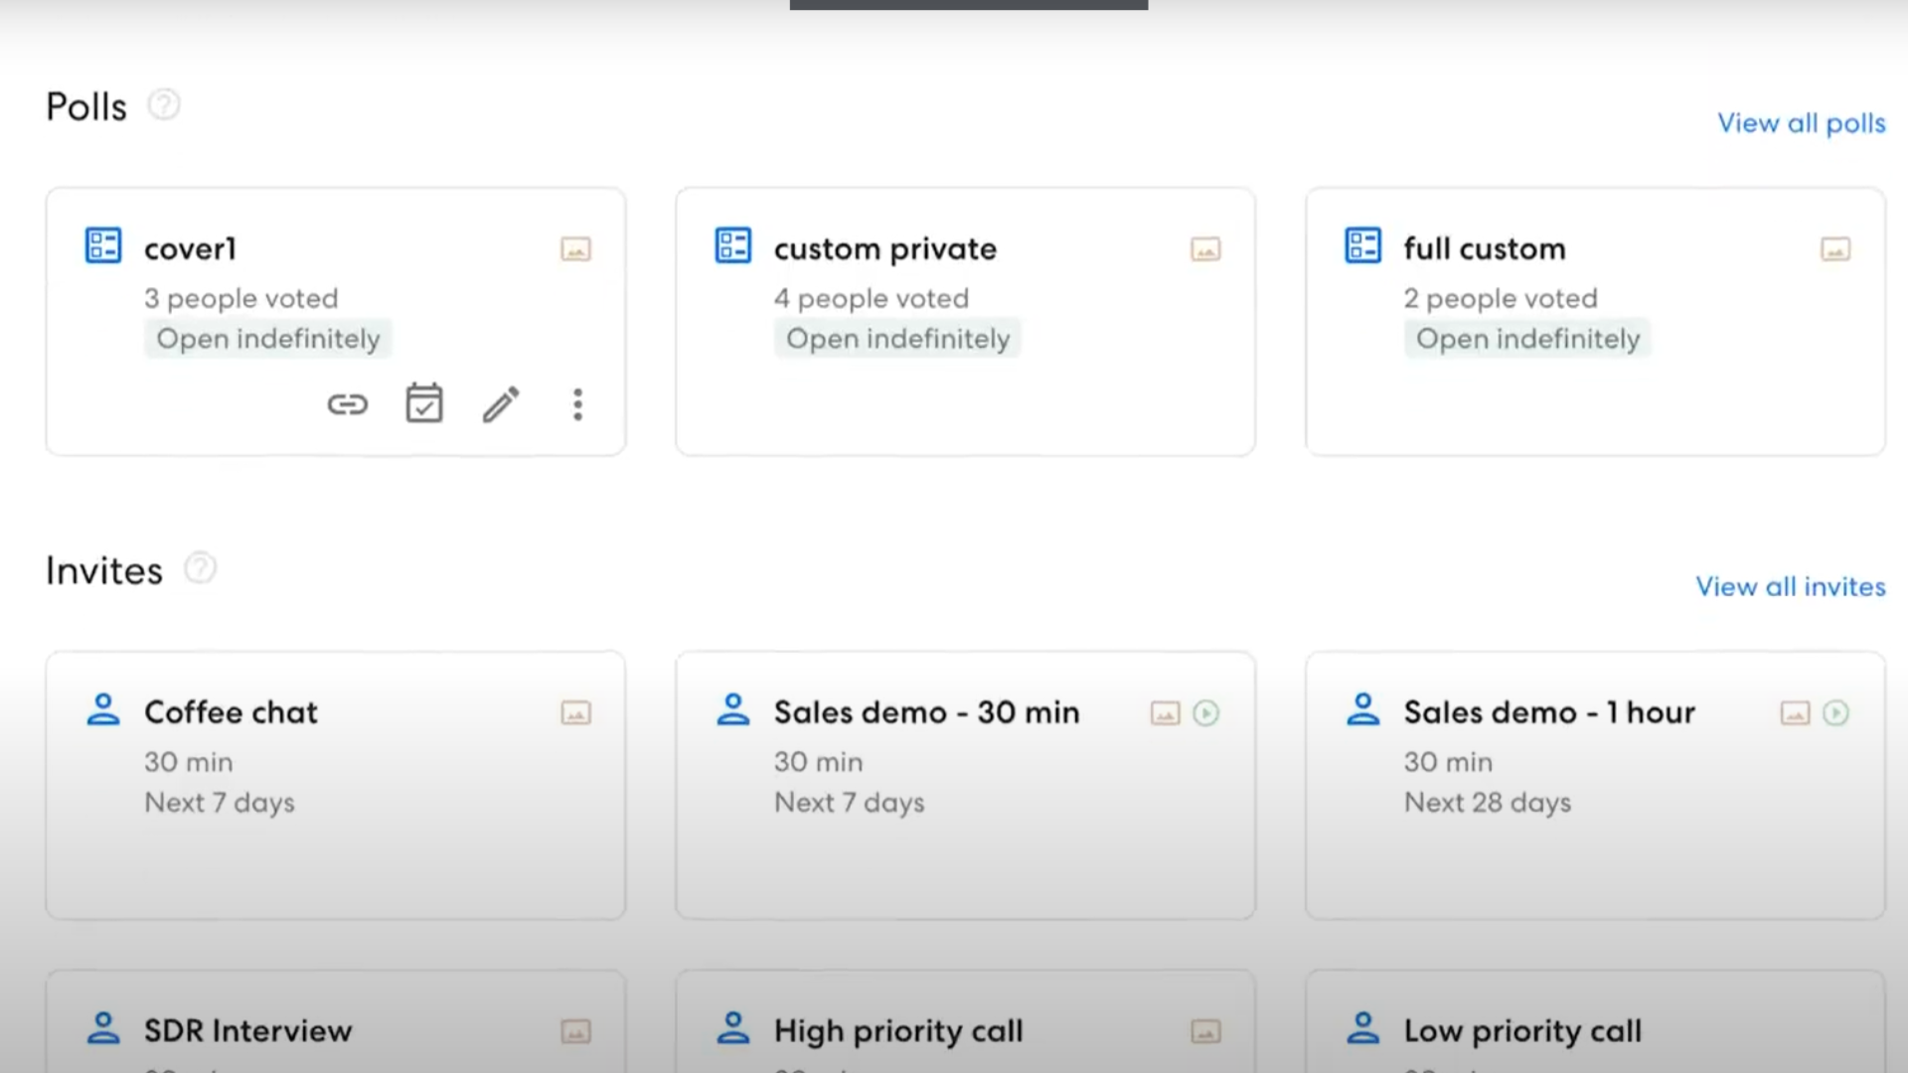Click green play icon on Sales demo - 1 hour
The image size is (1908, 1073).
(x=1836, y=713)
